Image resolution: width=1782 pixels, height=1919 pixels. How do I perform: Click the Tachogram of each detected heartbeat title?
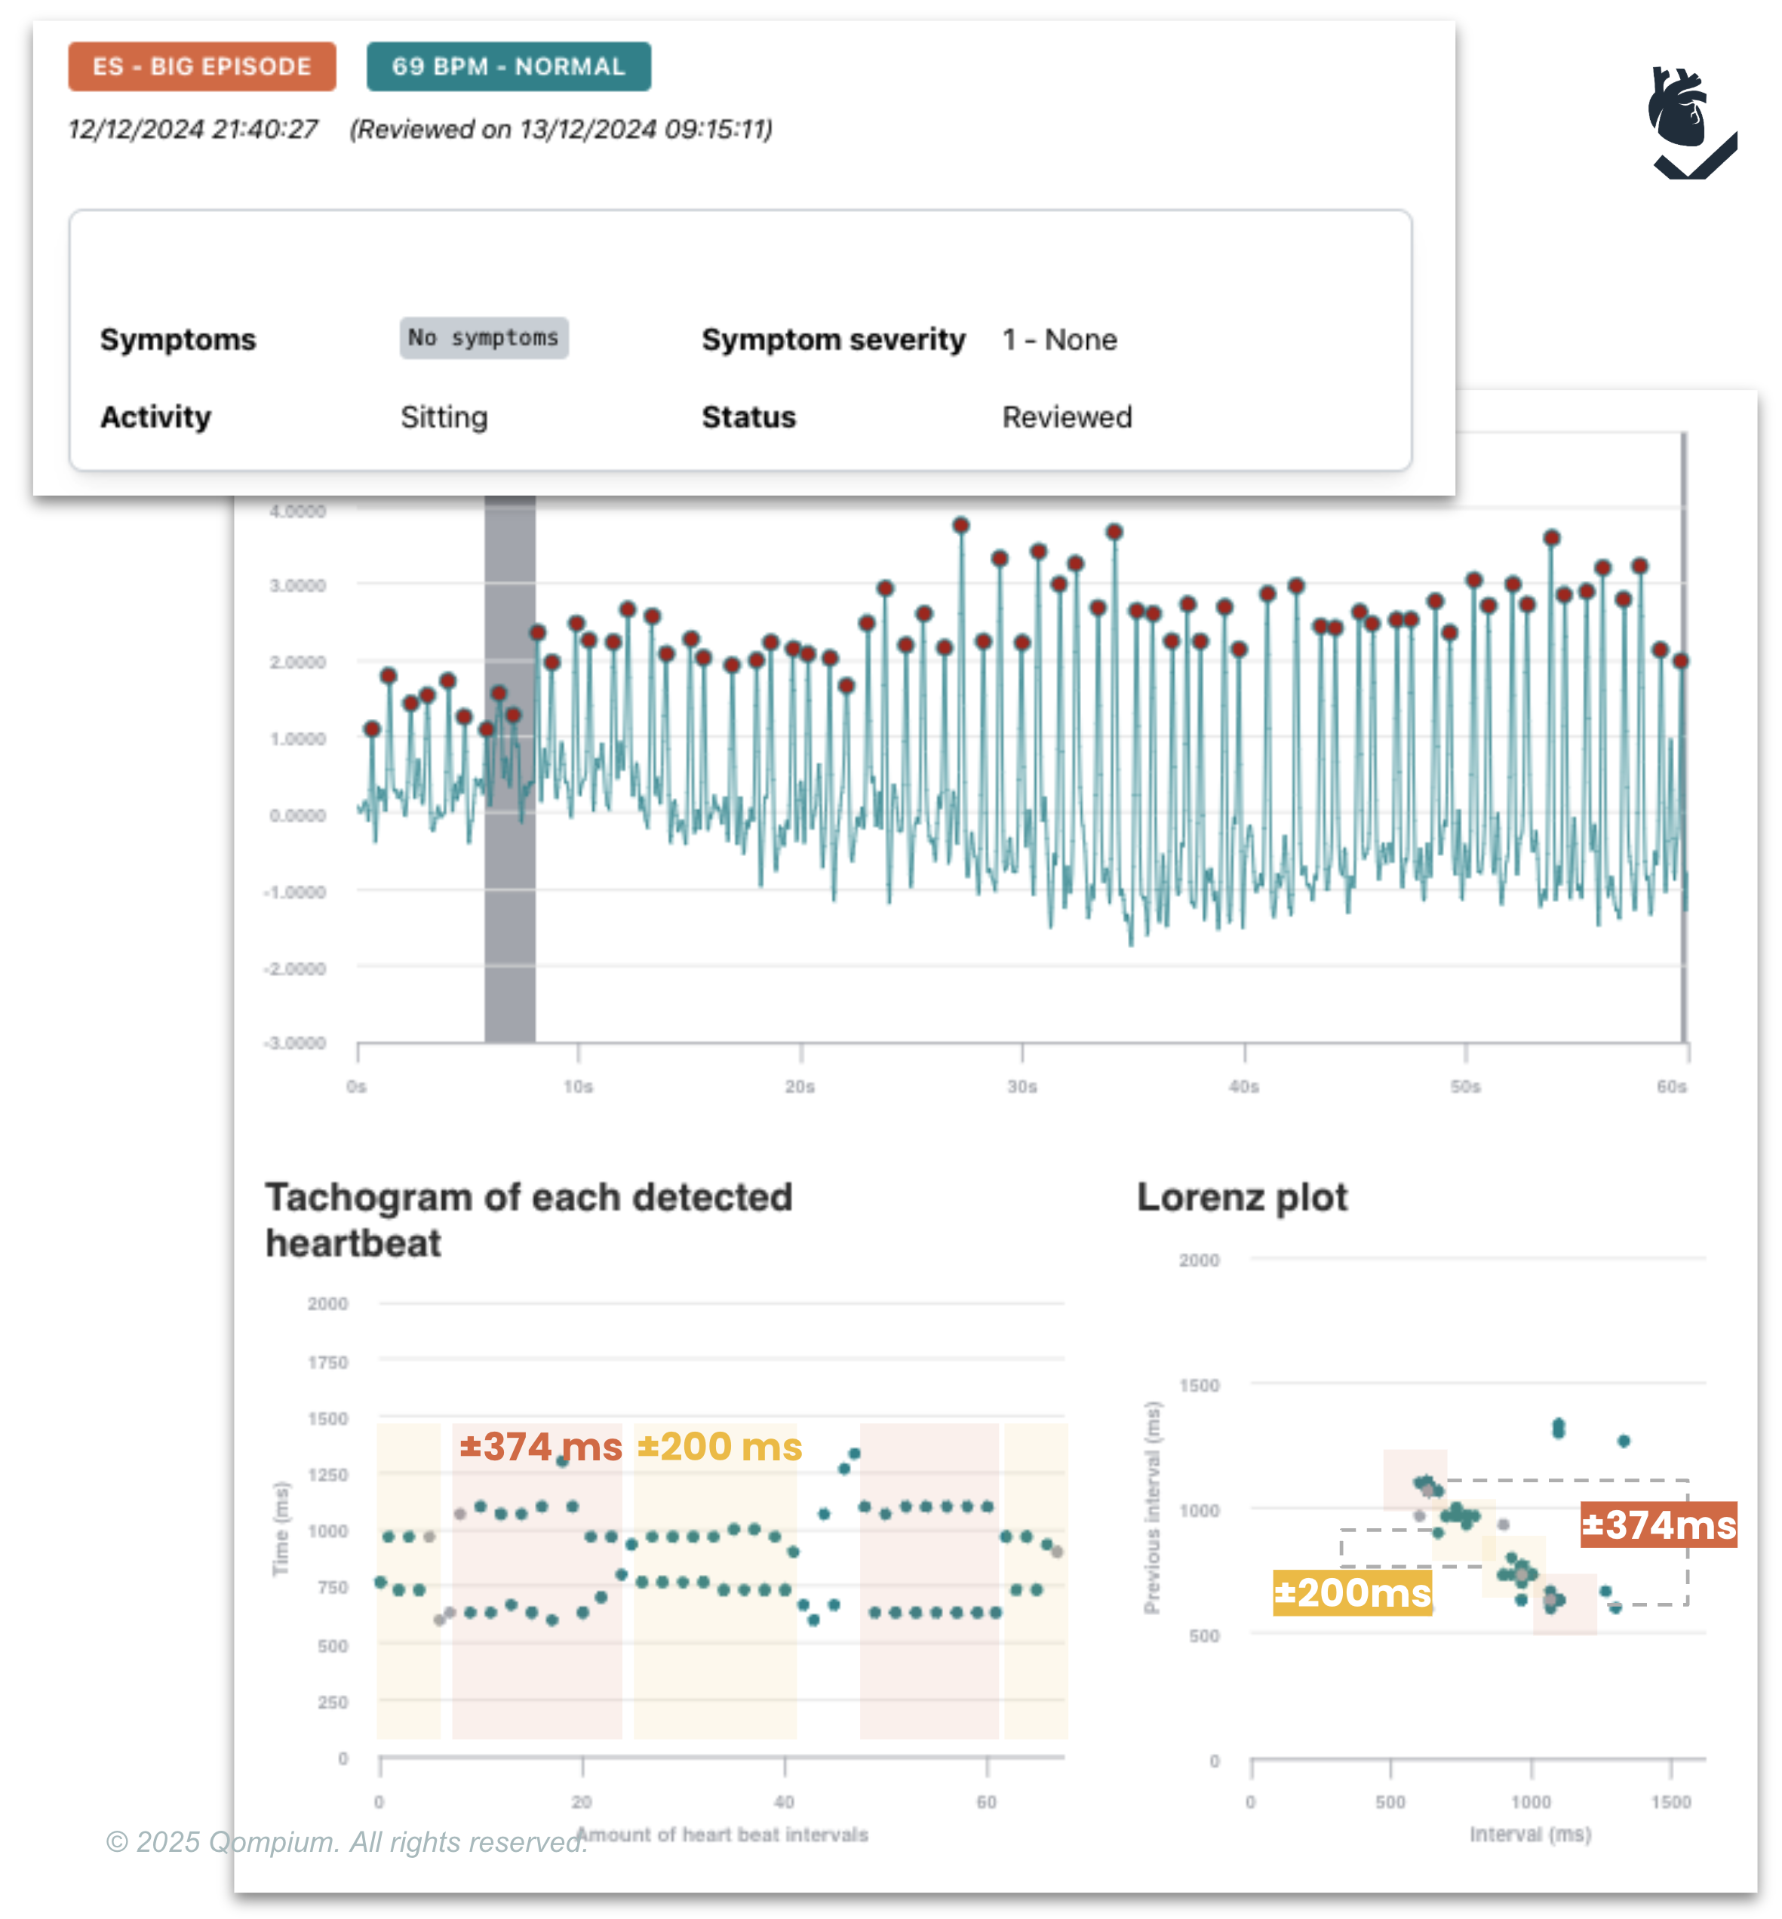(x=528, y=1219)
